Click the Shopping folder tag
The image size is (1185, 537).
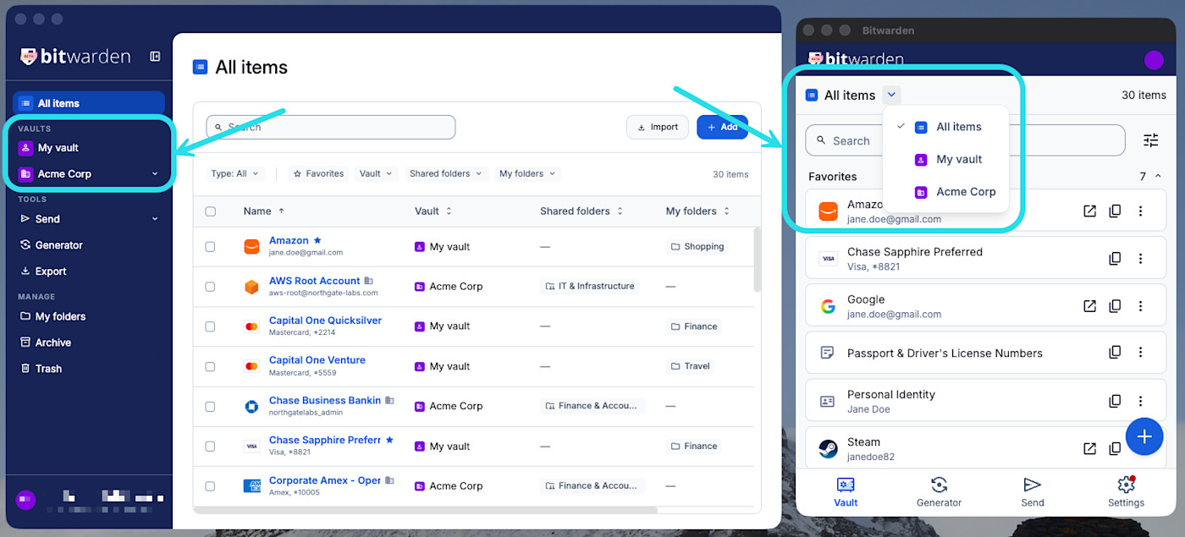pyautogui.click(x=697, y=247)
